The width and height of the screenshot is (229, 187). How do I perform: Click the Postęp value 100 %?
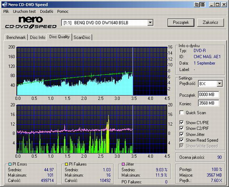coord(217,169)
